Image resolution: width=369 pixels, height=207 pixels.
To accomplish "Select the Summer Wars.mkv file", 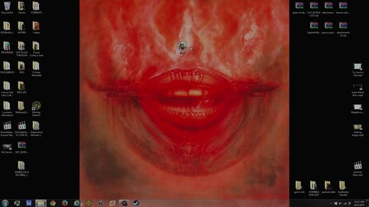I will (x=357, y=168).
